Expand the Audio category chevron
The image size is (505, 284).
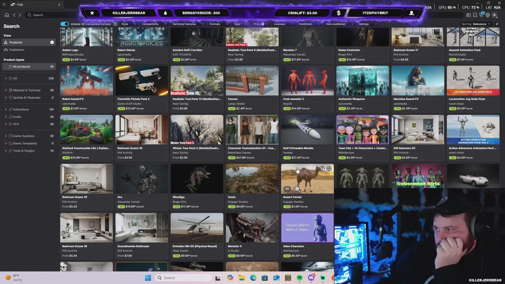(6, 117)
